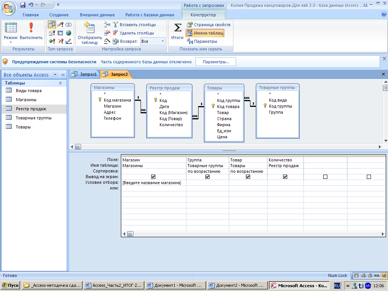The height and width of the screenshot is (291, 388).
Task: Help question mark icon in ribbon corner
Action: click(384, 14)
